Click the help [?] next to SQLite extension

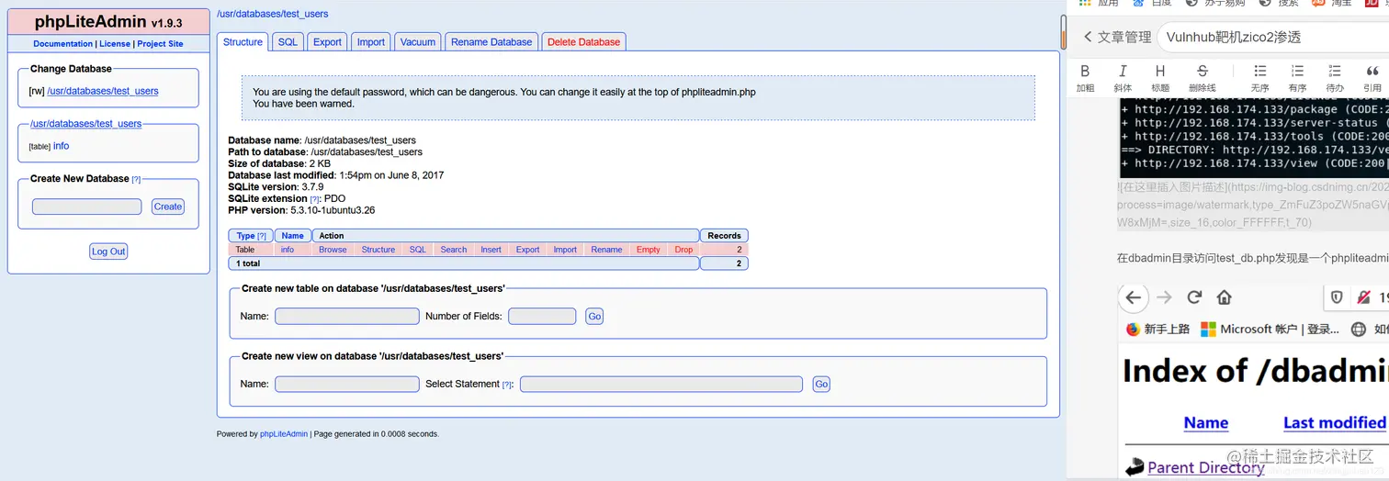point(315,199)
